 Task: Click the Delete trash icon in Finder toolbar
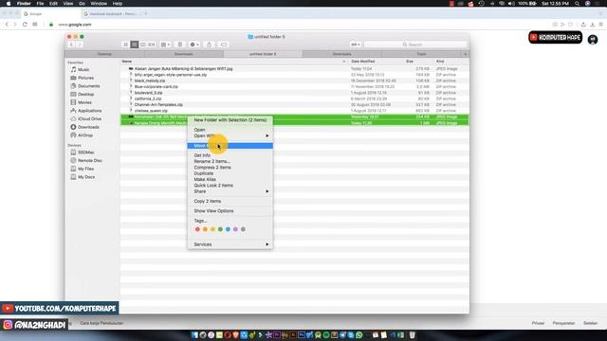180,45
